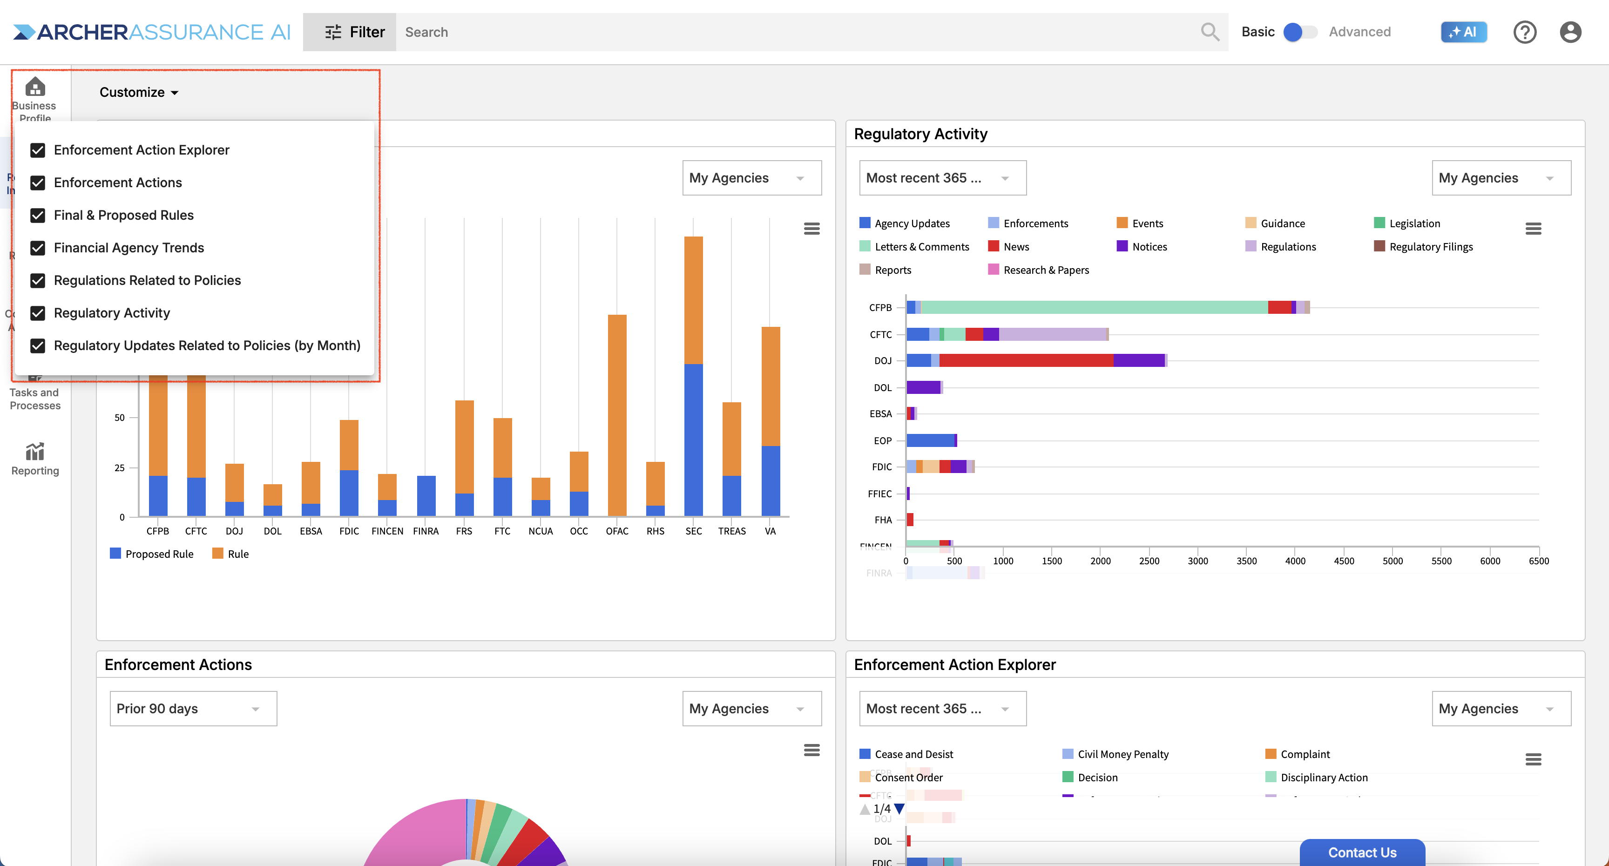The width and height of the screenshot is (1609, 866).
Task: Toggle Research & Papers legend item
Action: [1038, 269]
